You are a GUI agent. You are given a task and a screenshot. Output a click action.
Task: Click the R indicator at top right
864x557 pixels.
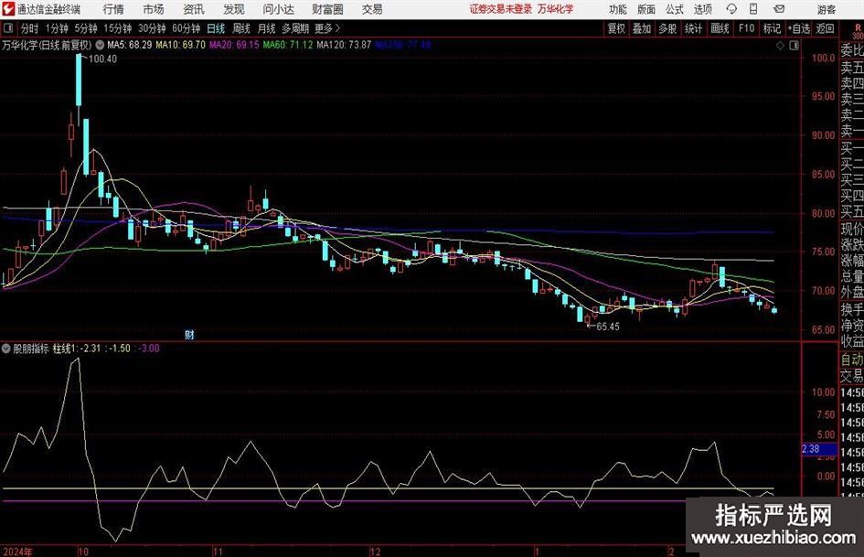(858, 27)
